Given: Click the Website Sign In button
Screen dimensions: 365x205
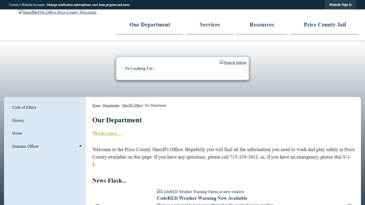Looking at the screenshot, I should tap(340, 5).
